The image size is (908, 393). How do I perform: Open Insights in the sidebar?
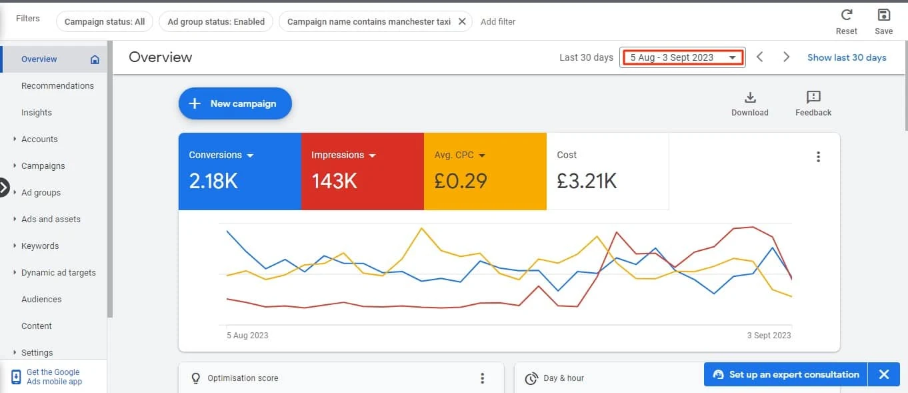[x=37, y=112]
